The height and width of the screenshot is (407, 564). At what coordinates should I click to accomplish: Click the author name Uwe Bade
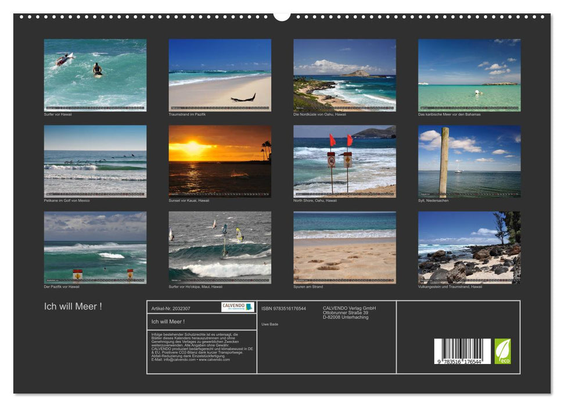tap(270, 324)
